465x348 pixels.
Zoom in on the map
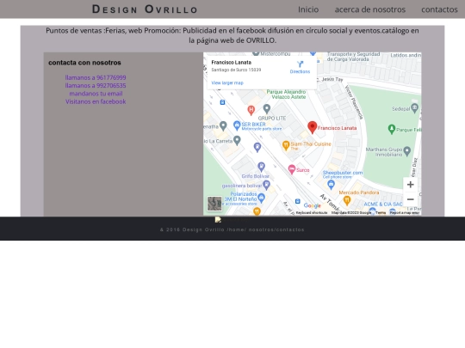pos(411,185)
